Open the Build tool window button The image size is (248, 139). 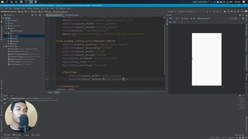pos(26,135)
